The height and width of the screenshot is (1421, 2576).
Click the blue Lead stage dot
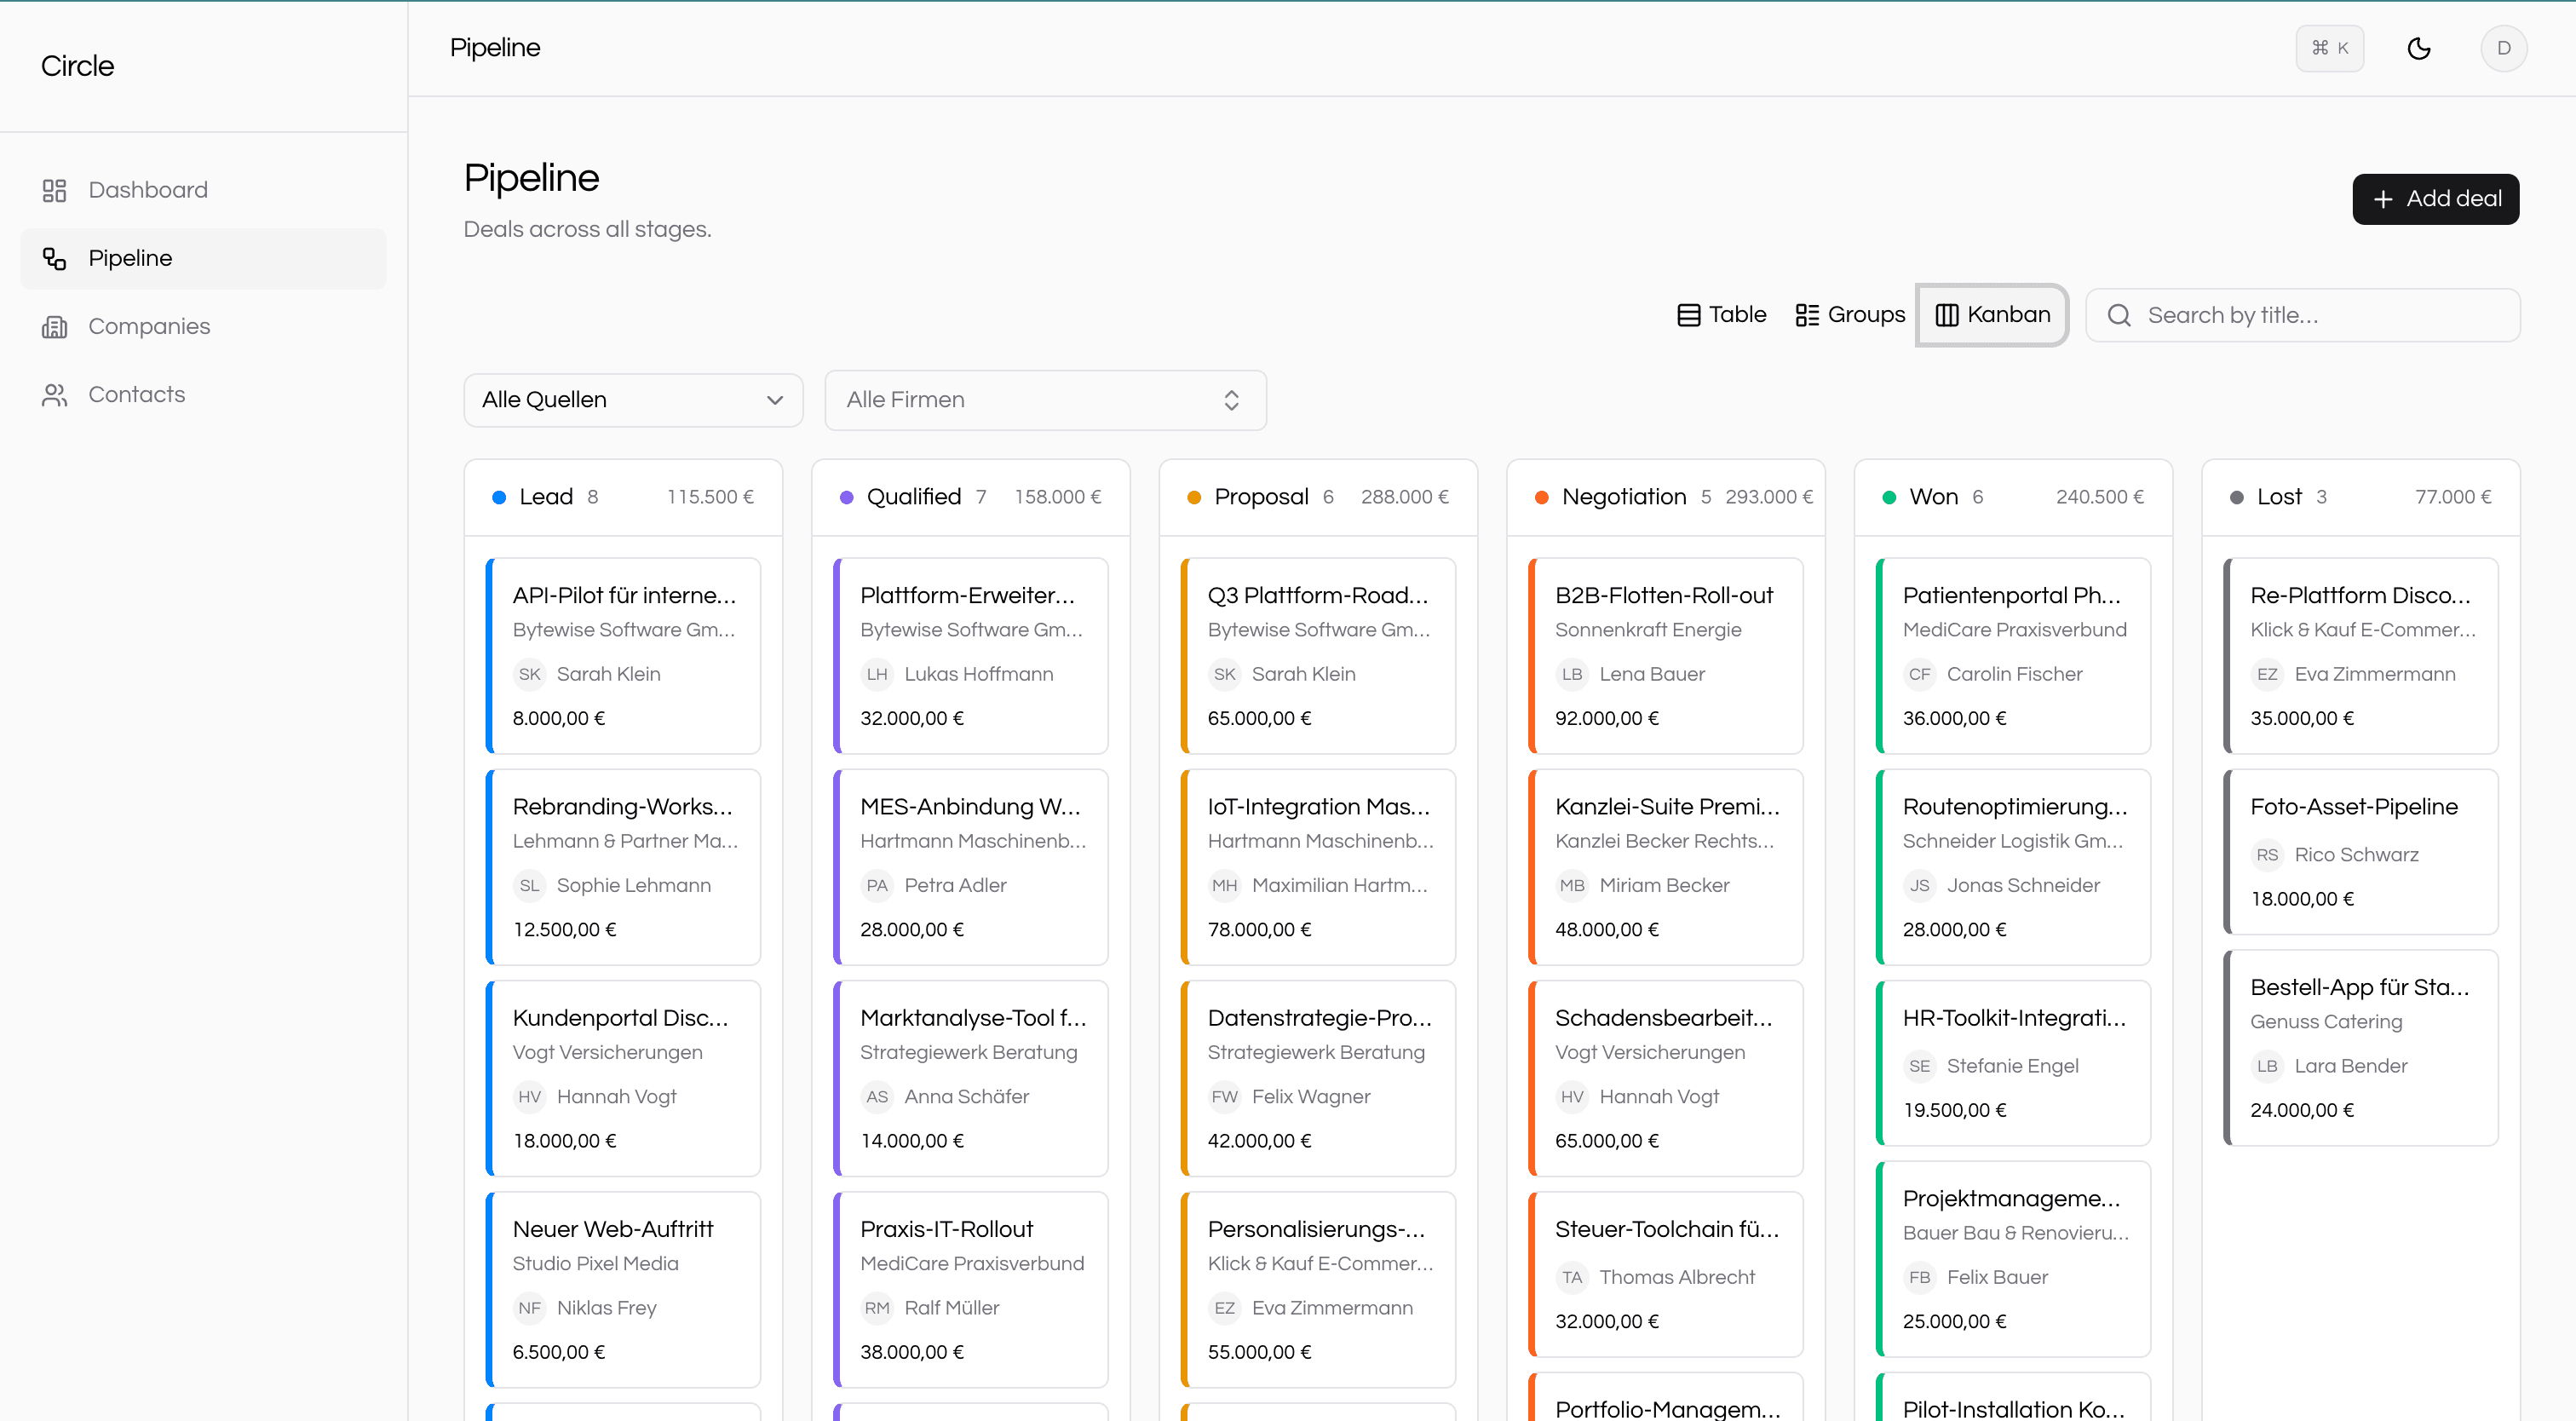(x=498, y=497)
